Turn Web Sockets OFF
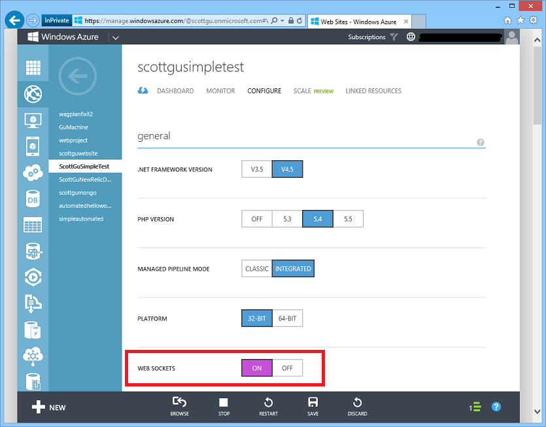Viewport: 546px width, 427px height. (x=287, y=368)
